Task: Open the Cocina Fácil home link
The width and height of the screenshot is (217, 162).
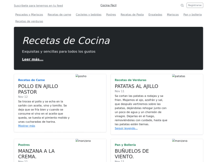Action: click(x=108, y=5)
